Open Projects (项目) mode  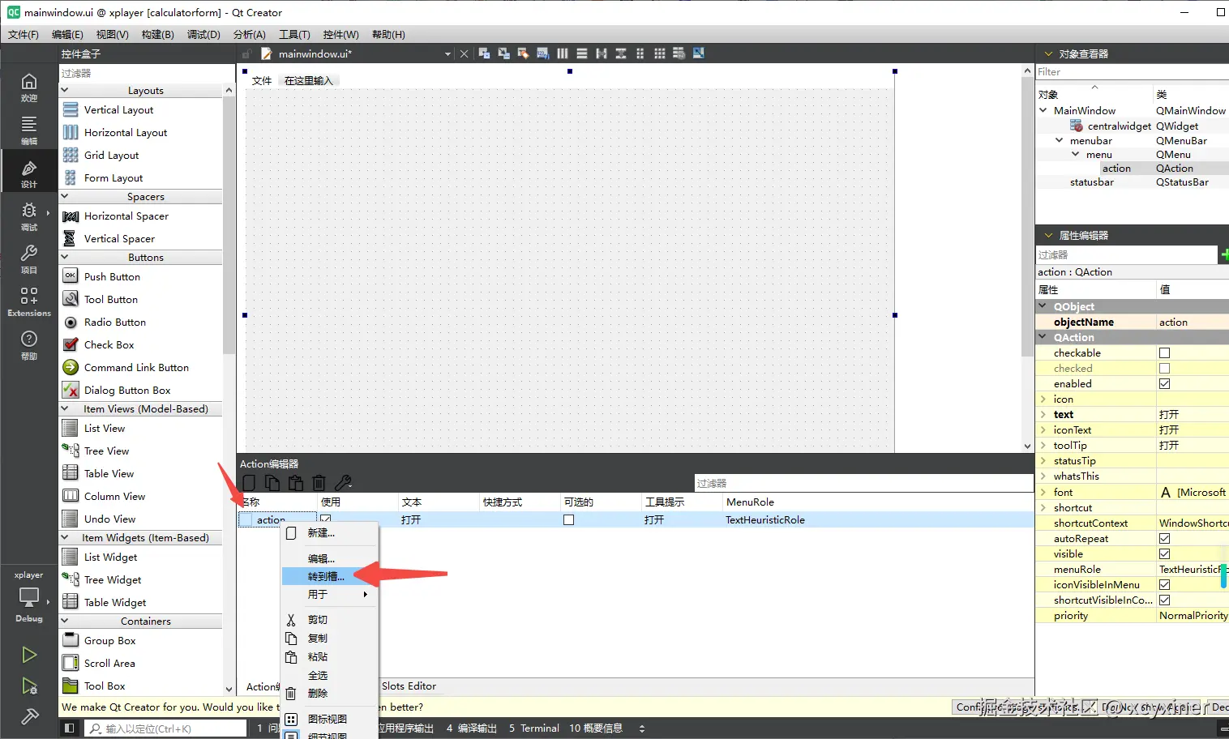[x=28, y=258]
